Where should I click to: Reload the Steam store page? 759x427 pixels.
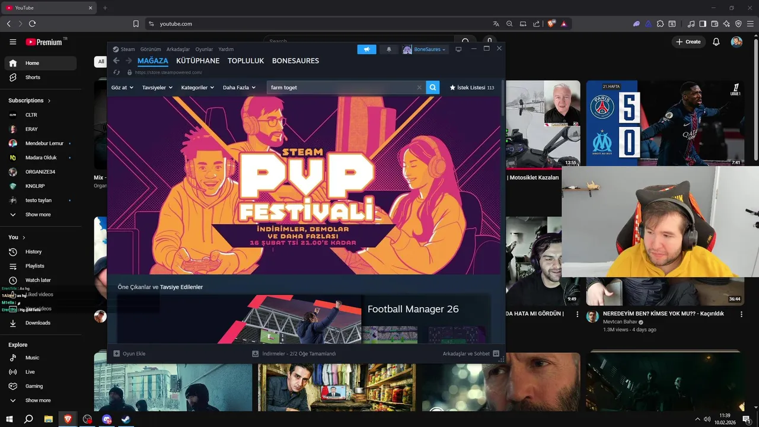(117, 72)
